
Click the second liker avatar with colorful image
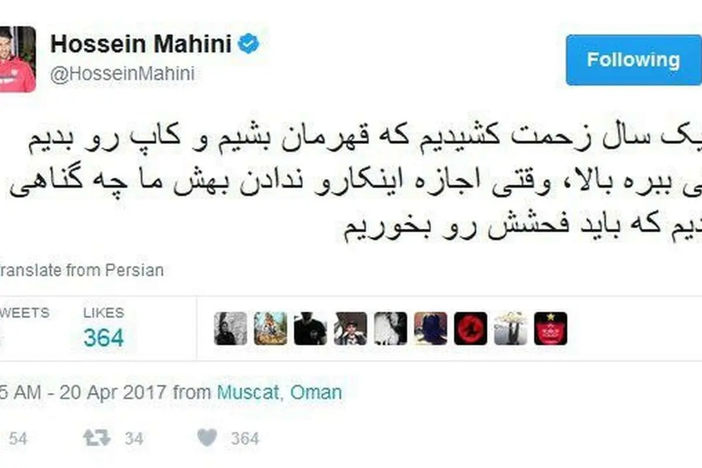point(270,329)
